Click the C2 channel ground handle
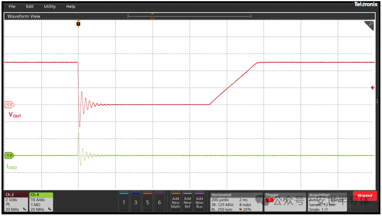The image size is (382, 216). [x=10, y=104]
